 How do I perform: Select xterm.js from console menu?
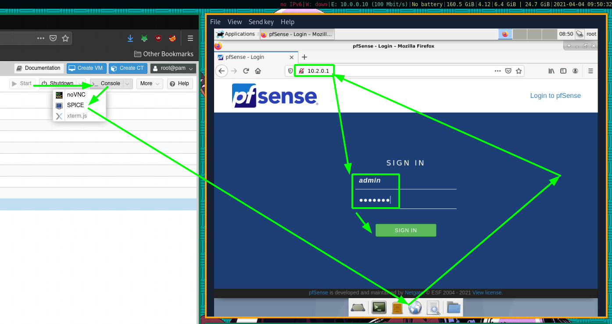click(79, 116)
